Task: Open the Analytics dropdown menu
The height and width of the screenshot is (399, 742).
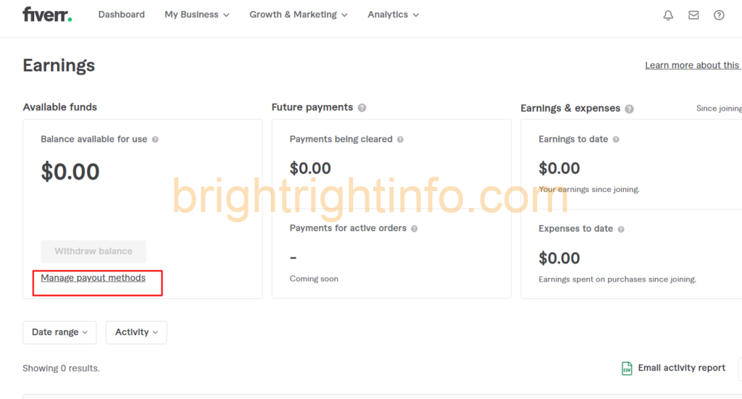Action: coord(393,14)
